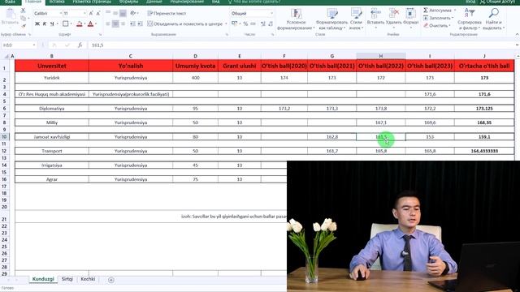Screen dimensions: 520x292
Task: Toggle center horizontal alignment
Action: tap(115, 24)
